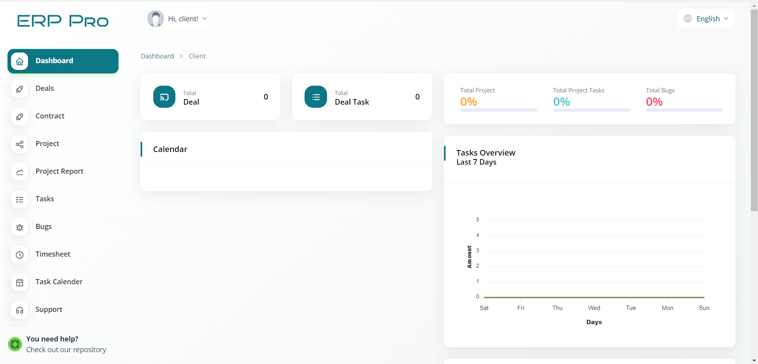Image resolution: width=758 pixels, height=364 pixels.
Task: Click the Total Deal Task list icon
Action: pos(316,97)
